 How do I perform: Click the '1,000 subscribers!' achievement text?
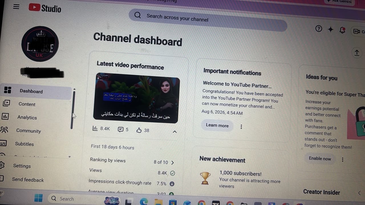point(240,173)
